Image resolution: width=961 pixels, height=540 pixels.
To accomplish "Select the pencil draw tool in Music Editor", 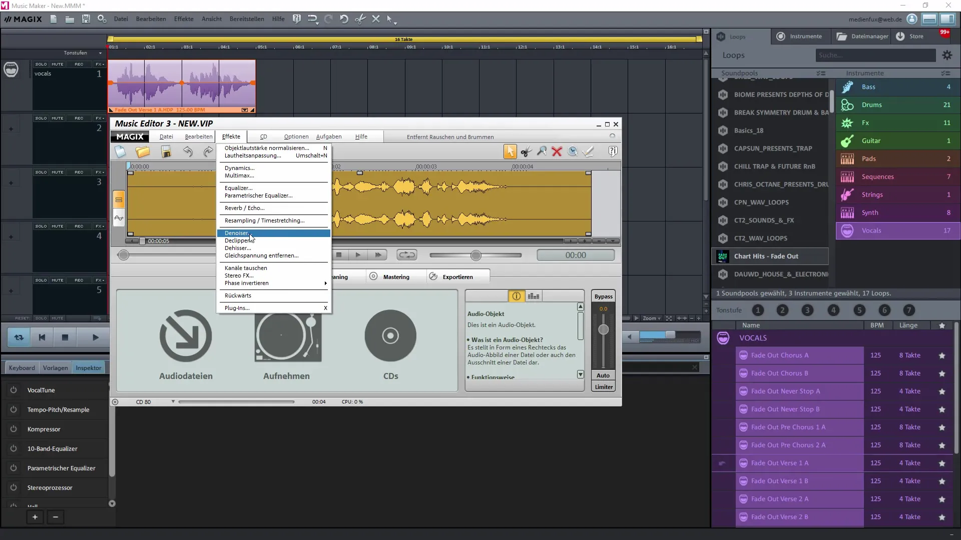I will click(589, 151).
